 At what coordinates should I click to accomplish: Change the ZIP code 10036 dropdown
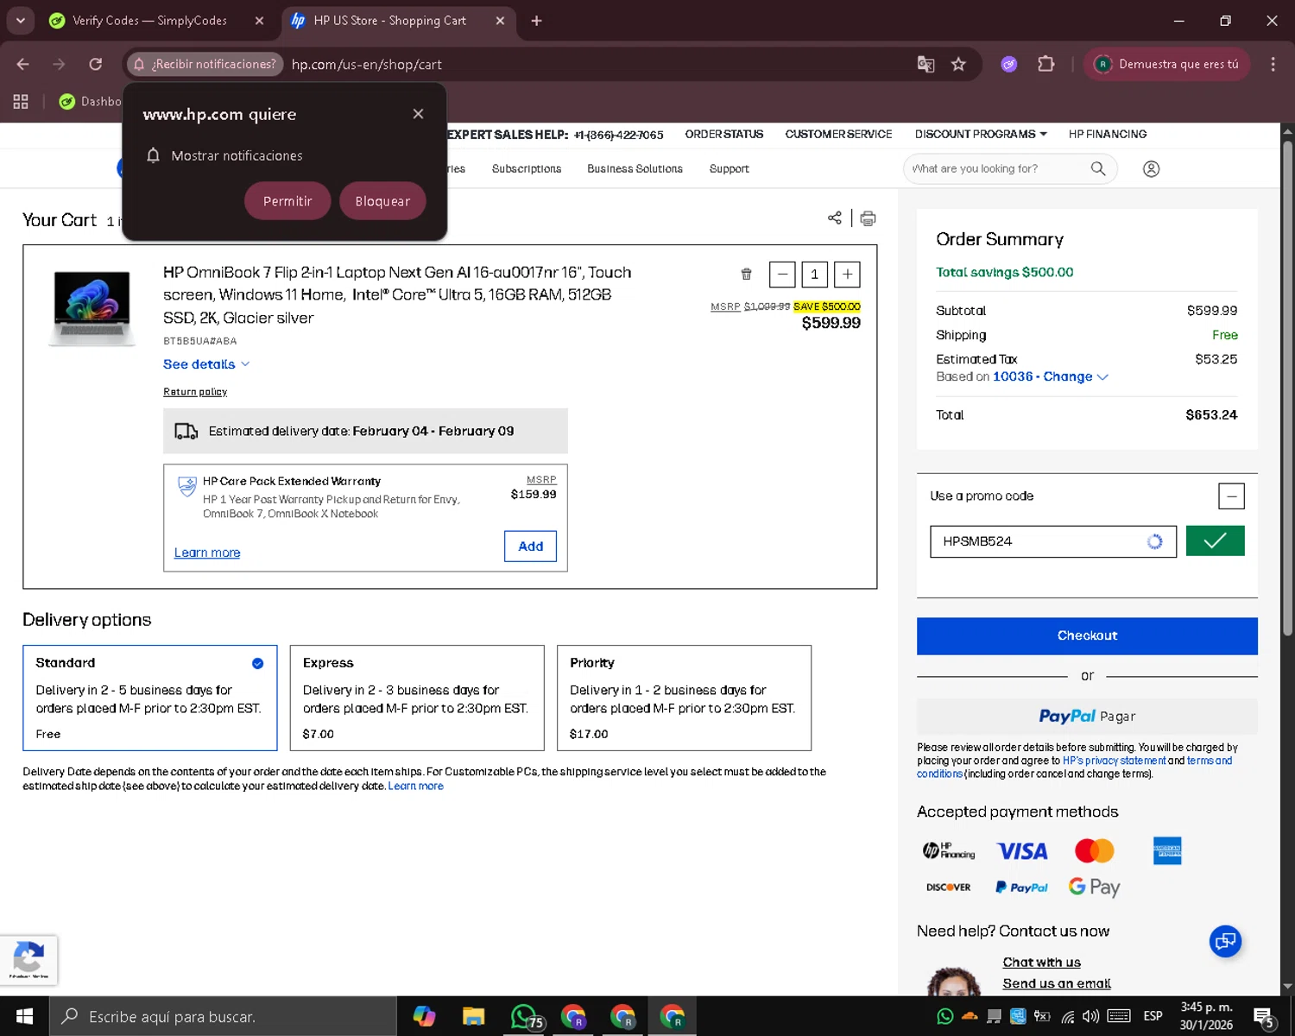pos(1051,376)
